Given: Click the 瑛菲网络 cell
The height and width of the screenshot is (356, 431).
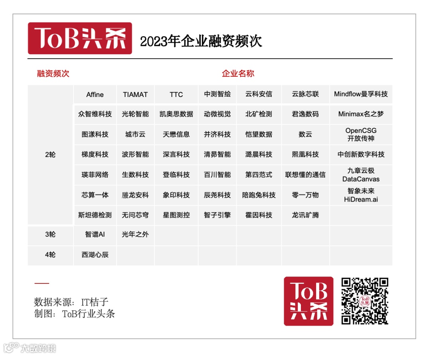Looking at the screenshot, I should coord(95,175).
